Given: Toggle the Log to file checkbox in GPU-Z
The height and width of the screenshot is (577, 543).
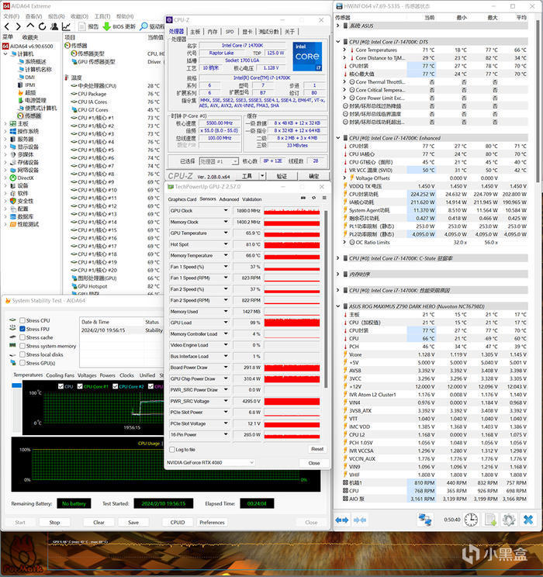Looking at the screenshot, I should click(171, 449).
